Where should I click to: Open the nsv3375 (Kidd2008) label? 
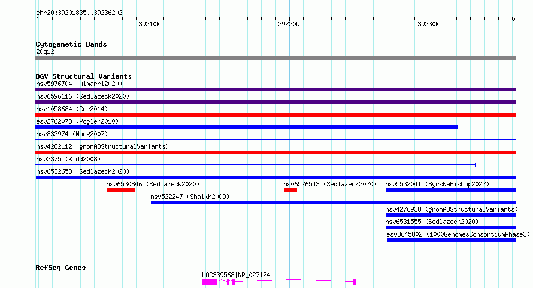tap(68, 159)
